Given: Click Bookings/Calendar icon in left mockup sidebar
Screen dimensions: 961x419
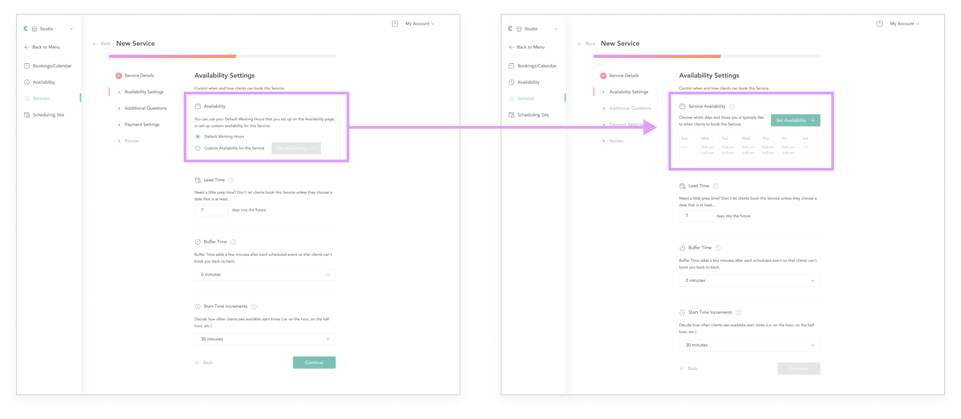Looking at the screenshot, I should [27, 66].
